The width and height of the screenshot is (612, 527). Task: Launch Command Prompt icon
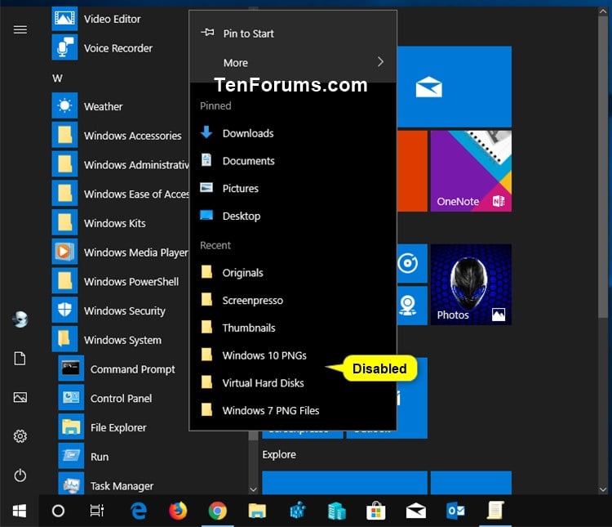click(x=71, y=368)
